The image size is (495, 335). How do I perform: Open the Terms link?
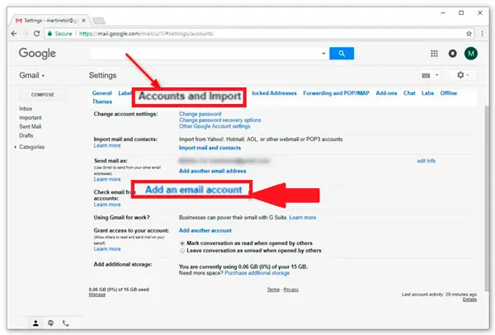coord(273,290)
